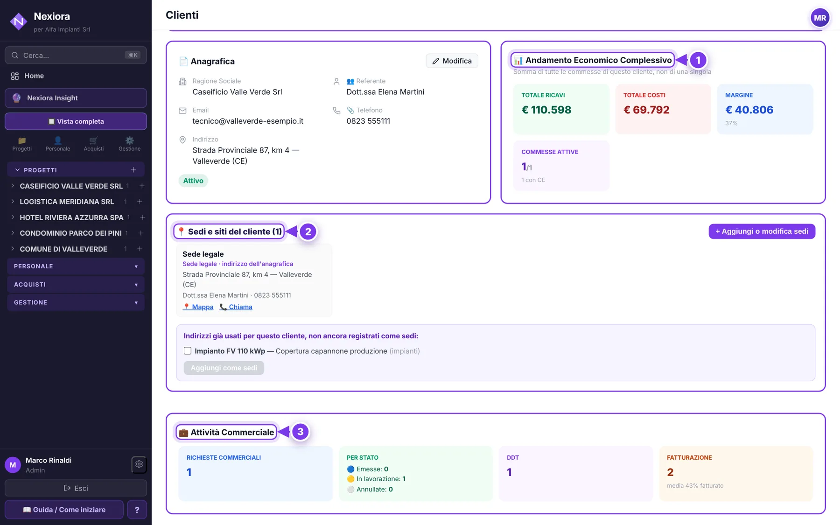
Task: Open Guida / Come iniziare
Action: click(x=64, y=510)
